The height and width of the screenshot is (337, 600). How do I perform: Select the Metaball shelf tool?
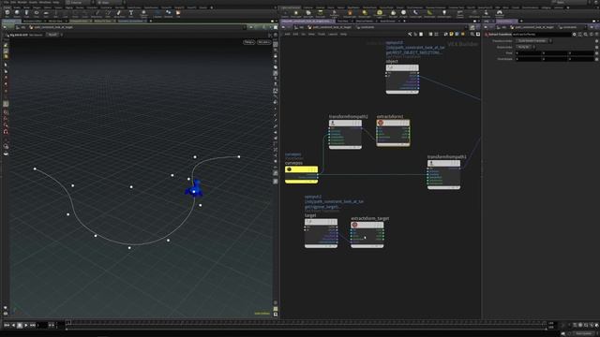[x=169, y=13]
